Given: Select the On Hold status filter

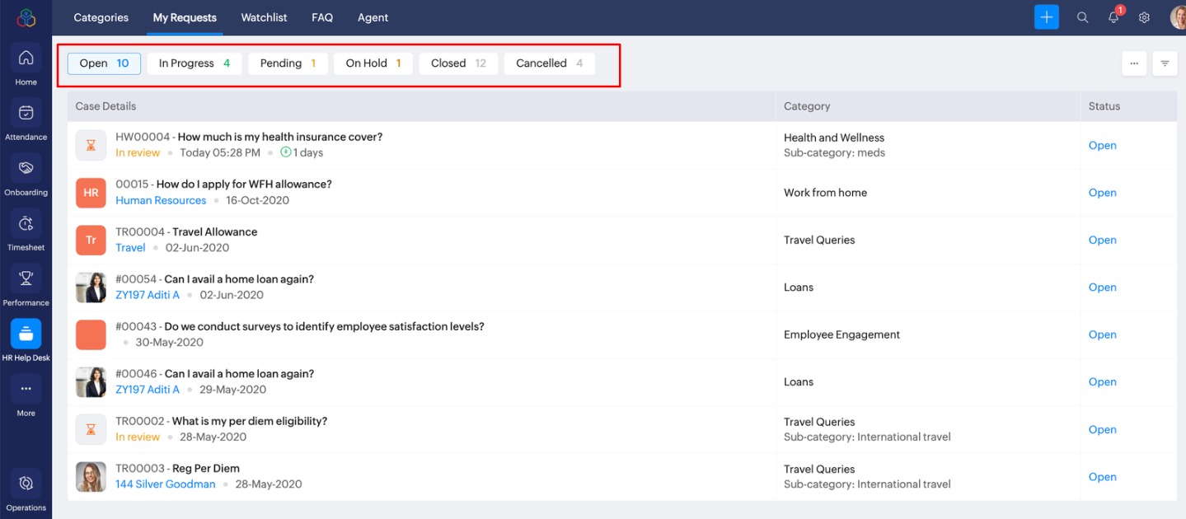Looking at the screenshot, I should (x=373, y=63).
